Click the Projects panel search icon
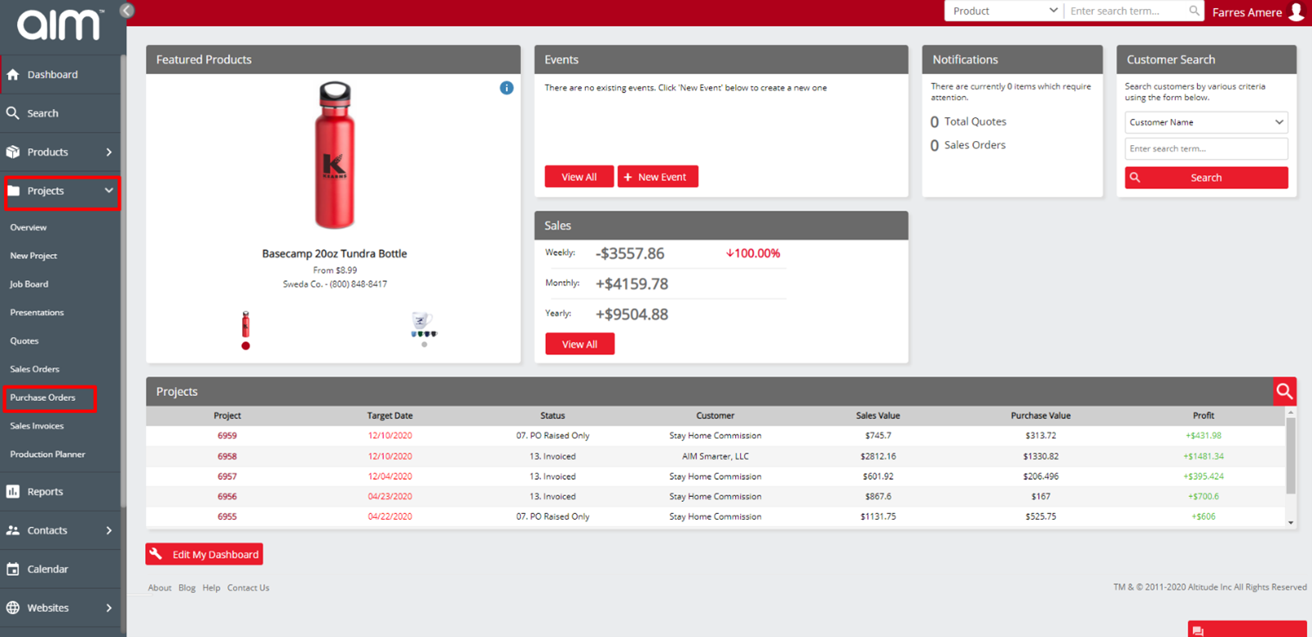 (x=1285, y=391)
